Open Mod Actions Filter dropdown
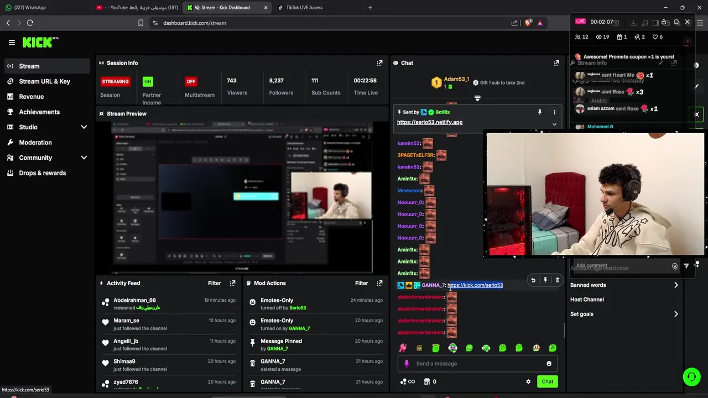The width and height of the screenshot is (708, 398). pyautogui.click(x=361, y=283)
